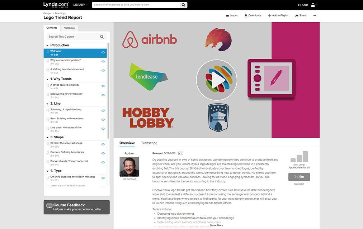This screenshot has height=229, width=363.
Task: Click the closed captions CC icon
Action: click(x=181, y=153)
